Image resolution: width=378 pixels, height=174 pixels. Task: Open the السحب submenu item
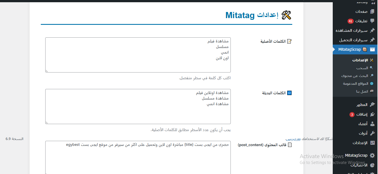coord(362,68)
